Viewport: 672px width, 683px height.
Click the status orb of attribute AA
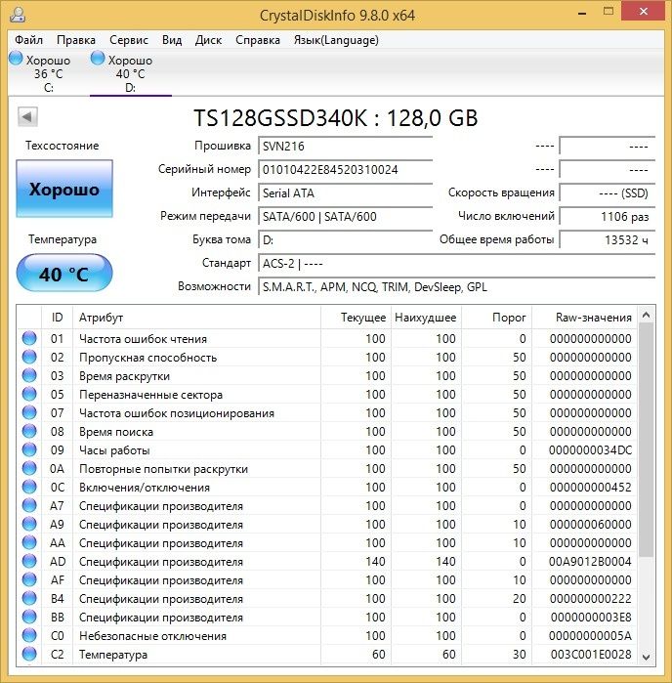click(29, 542)
